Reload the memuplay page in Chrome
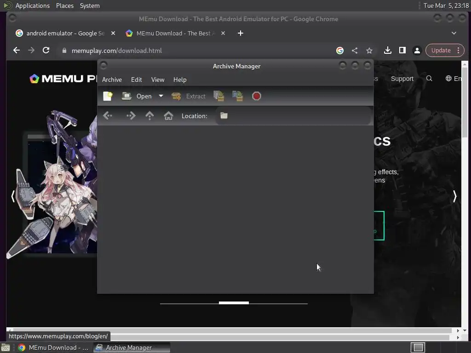The height and width of the screenshot is (353, 471). [x=46, y=51]
